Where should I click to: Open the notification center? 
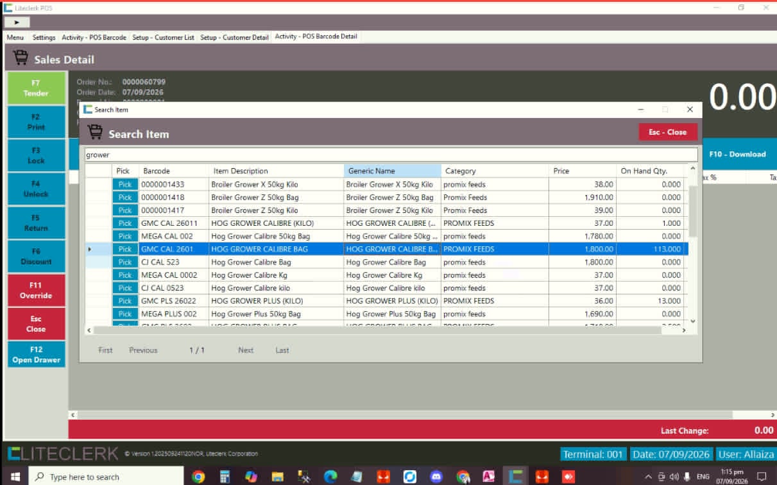point(762,477)
